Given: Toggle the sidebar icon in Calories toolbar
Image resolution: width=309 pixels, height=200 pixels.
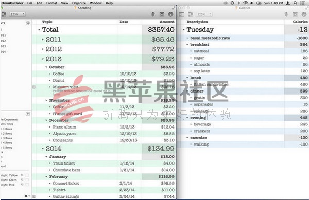Looking at the screenshot, I should click(x=181, y=14).
